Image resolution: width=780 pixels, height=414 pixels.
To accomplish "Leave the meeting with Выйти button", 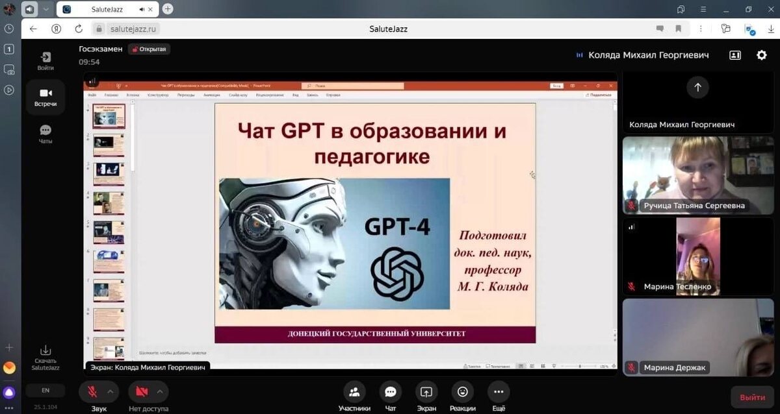I will point(752,396).
